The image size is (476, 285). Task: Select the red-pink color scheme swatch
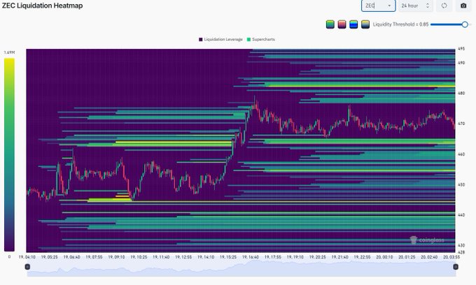click(x=342, y=24)
